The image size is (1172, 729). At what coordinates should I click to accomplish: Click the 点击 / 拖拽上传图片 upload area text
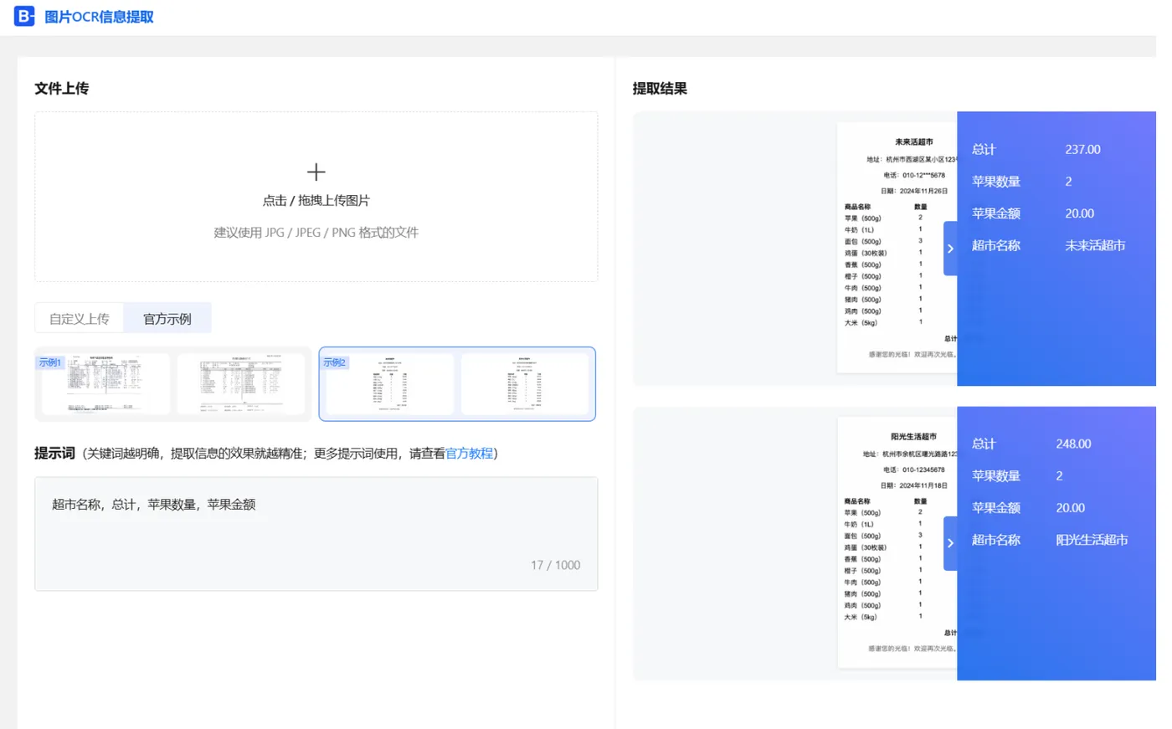(x=316, y=201)
